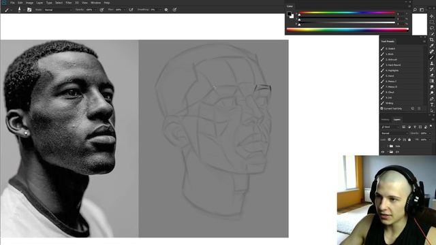The width and height of the screenshot is (436, 245).
Task: Select the Clone Stamp tool
Action: tap(431, 63)
